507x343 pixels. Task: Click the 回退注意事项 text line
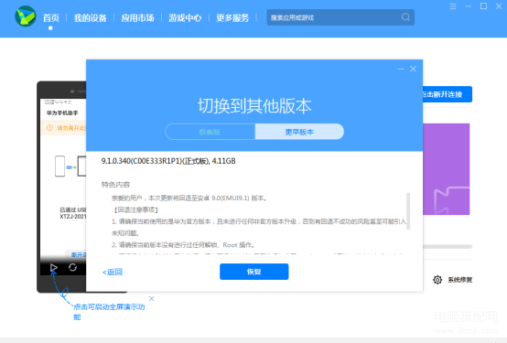click(x=135, y=209)
